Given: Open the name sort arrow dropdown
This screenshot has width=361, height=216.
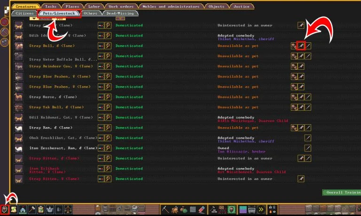Looking at the screenshot, I should (34, 18).
